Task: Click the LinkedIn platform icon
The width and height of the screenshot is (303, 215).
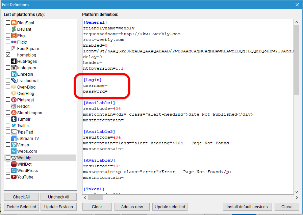Action: (14, 74)
